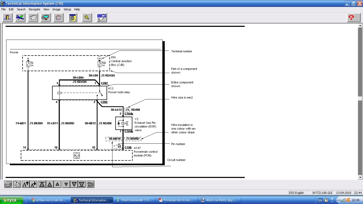Click the OASIS toolbar button
Viewport: 363px width, 204px height.
tap(102, 17)
